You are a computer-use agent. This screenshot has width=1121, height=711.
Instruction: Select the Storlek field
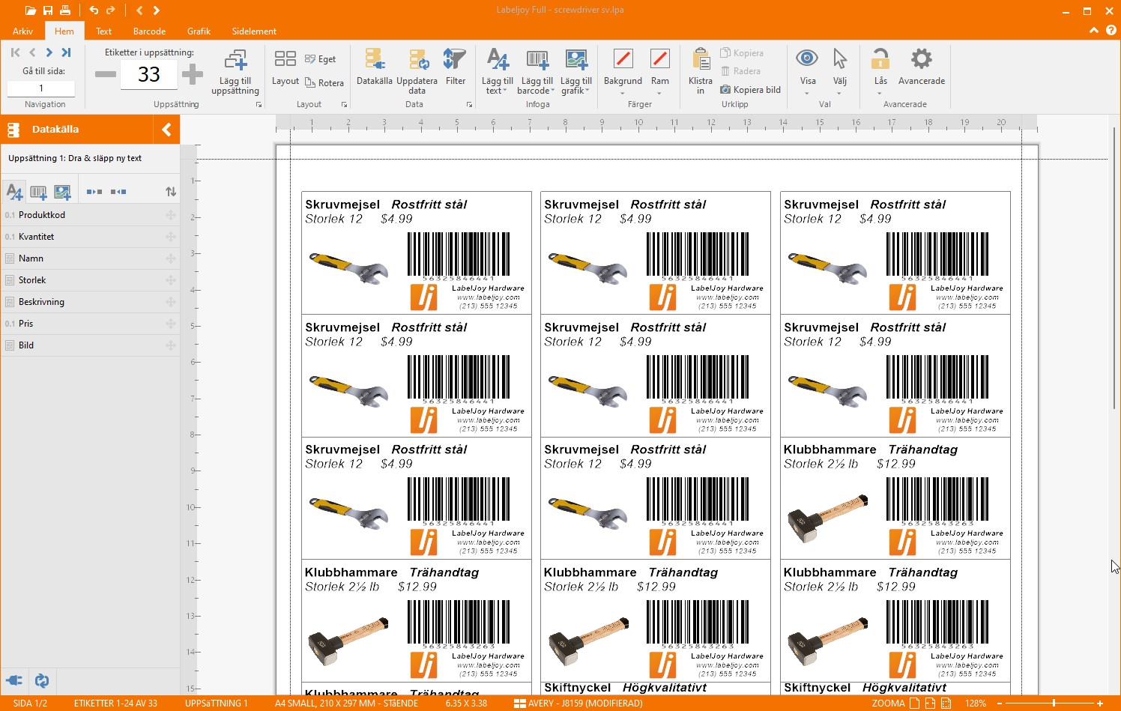click(90, 280)
